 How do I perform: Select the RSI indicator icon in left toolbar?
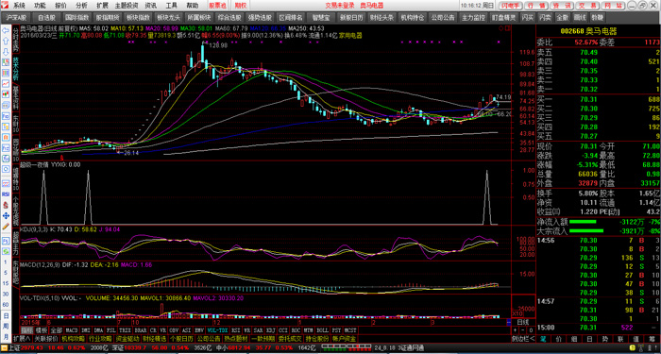(6, 194)
